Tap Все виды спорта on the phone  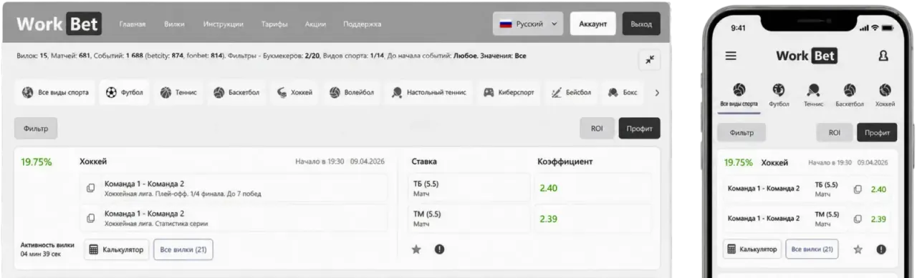click(x=739, y=96)
